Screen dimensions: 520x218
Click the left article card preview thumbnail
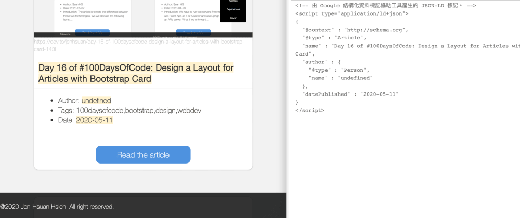click(92, 16)
